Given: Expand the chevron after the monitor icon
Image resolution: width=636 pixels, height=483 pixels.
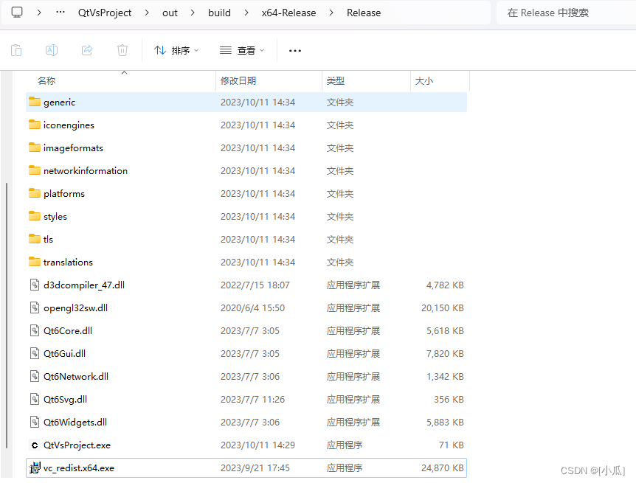Looking at the screenshot, I should (39, 13).
